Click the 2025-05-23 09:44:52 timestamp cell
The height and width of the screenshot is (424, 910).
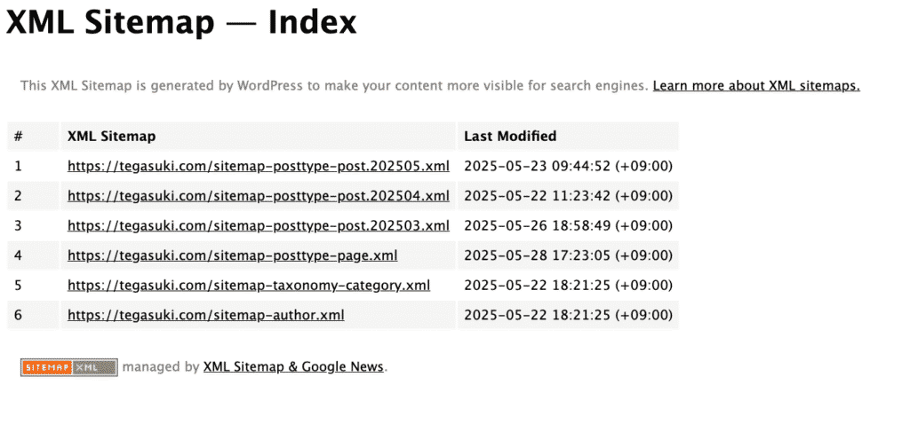568,166
